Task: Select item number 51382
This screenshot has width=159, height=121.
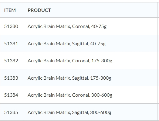Action: click(11, 61)
